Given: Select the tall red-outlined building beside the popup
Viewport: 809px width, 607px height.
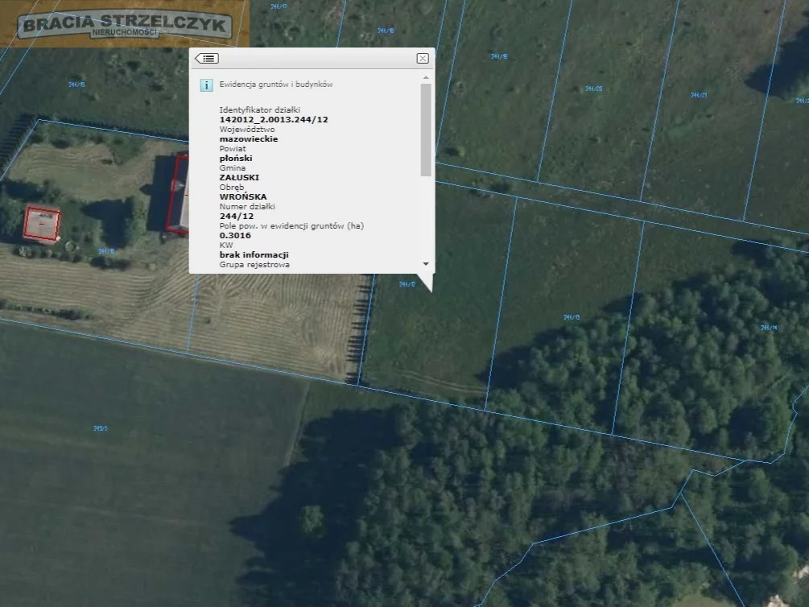Looking at the screenshot, I should [179, 193].
